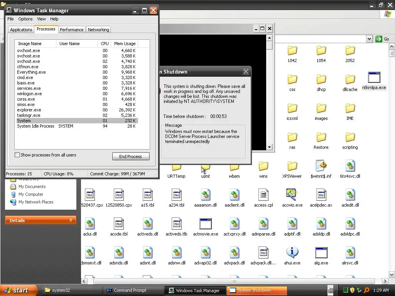
Task: Click Explorer horizontal scroll left arrow
Action: coord(84,281)
